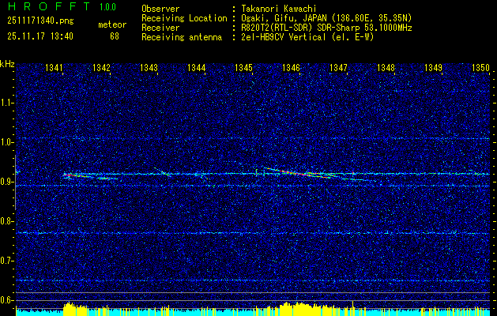The width and height of the screenshot is (497, 316).
Task: Click the Receiver field label
Action: (160, 28)
